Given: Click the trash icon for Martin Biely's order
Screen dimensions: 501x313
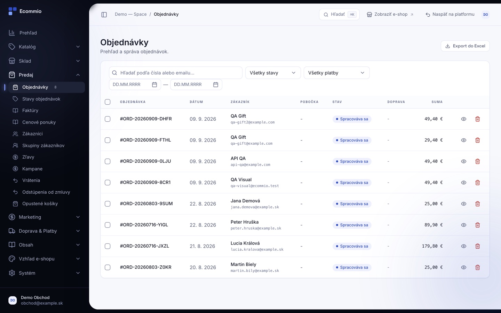Looking at the screenshot, I should 478,267.
